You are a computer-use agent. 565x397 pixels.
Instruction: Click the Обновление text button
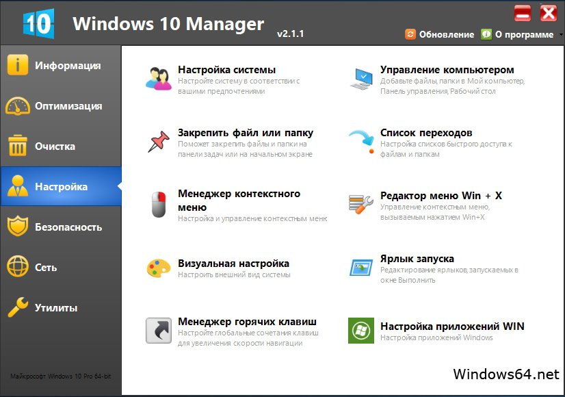coord(447,35)
